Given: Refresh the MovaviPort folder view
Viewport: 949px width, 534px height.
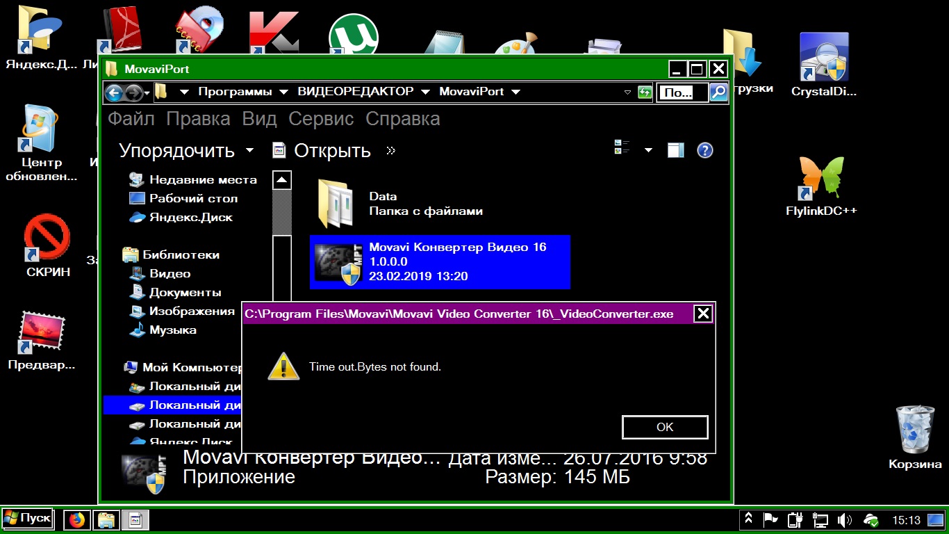Looking at the screenshot, I should 645,92.
